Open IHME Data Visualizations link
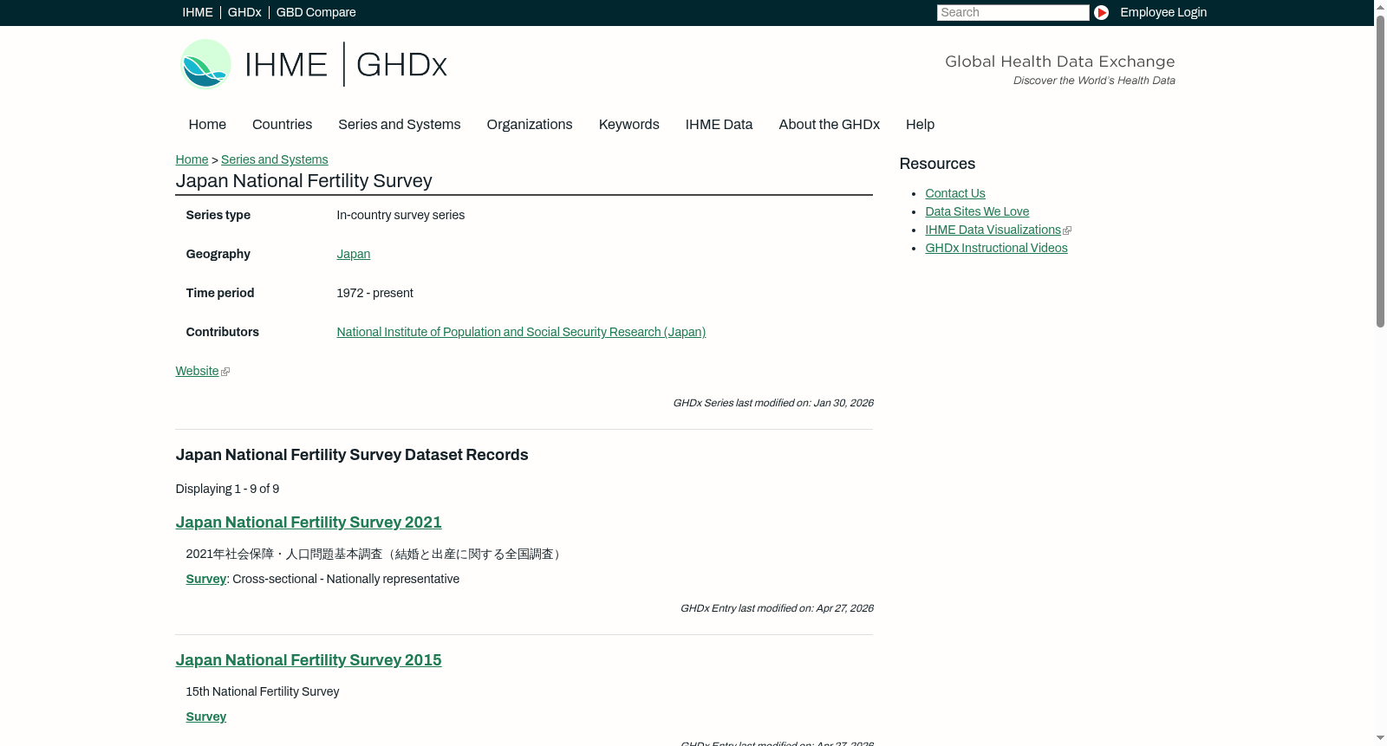 [993, 230]
